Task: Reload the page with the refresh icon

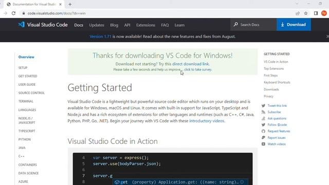Action: pyautogui.click(x=14, y=13)
